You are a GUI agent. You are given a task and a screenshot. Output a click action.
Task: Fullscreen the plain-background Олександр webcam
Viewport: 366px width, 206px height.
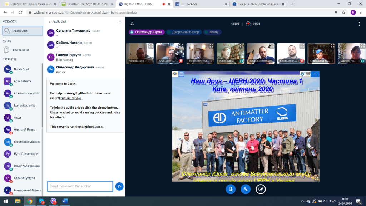[x=302, y=46]
